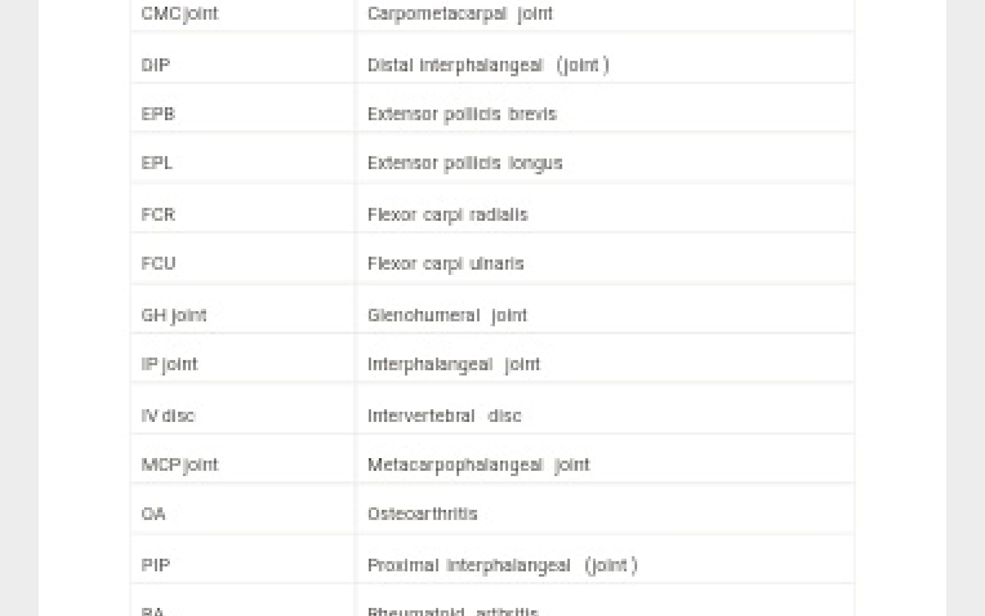985x616 pixels.
Task: Select Proximal interphalangeal (joint) text
Action: [x=502, y=565]
